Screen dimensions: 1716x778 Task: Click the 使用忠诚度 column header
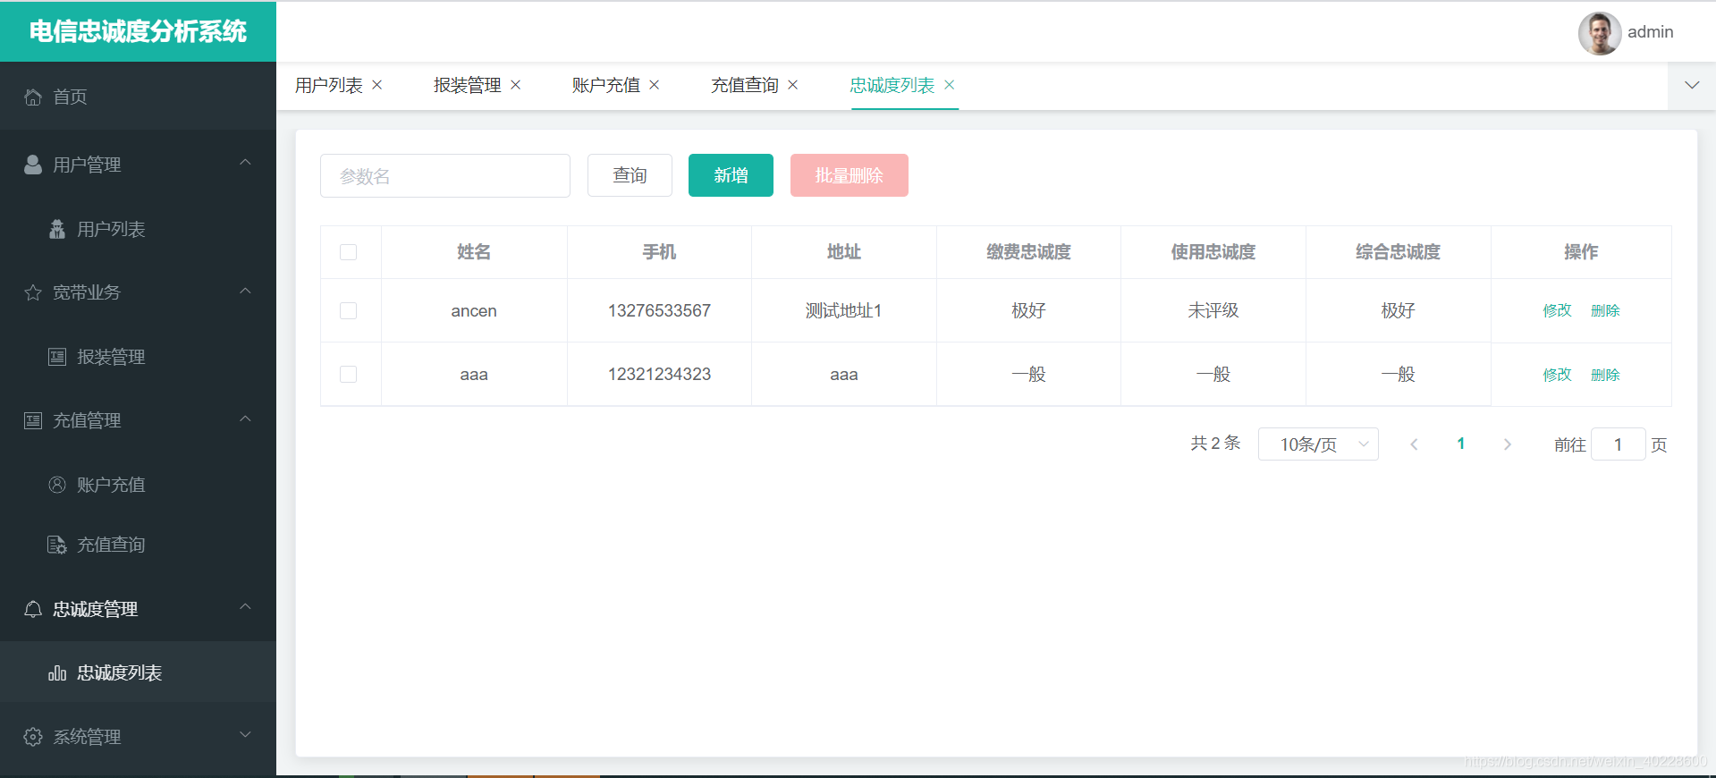coord(1213,252)
